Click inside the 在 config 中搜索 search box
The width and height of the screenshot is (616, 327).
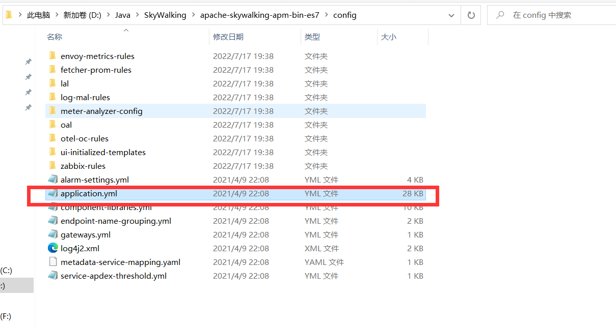(x=555, y=15)
